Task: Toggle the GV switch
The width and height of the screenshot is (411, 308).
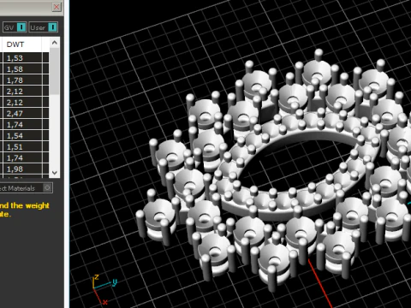Action: click(15, 27)
